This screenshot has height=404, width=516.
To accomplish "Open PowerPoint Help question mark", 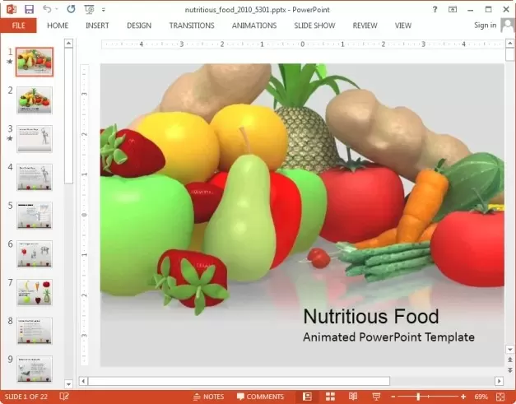I will click(x=435, y=9).
